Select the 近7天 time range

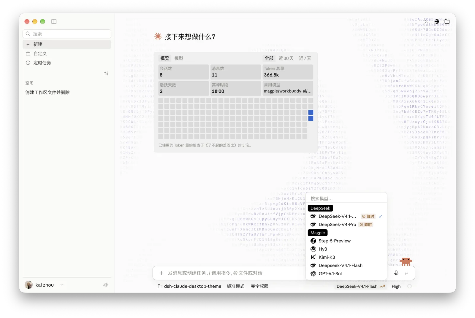[x=305, y=58]
